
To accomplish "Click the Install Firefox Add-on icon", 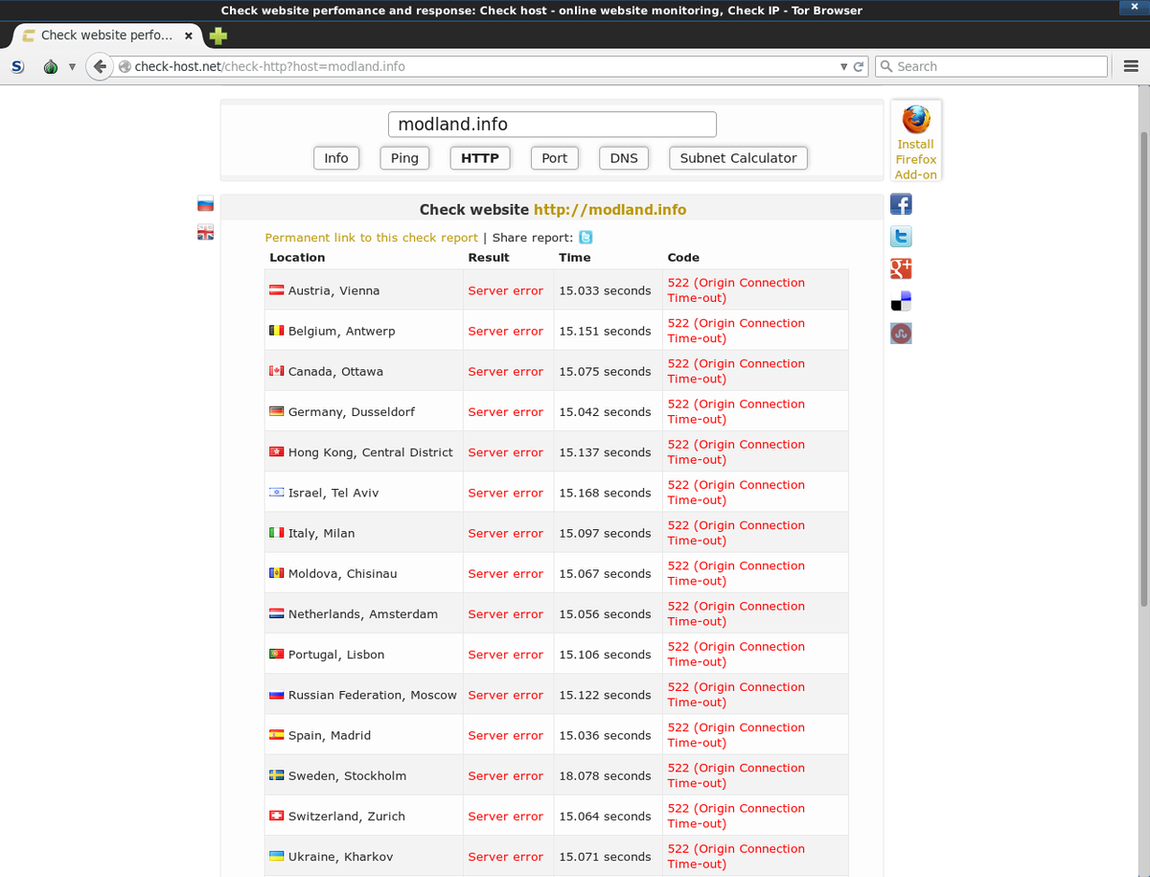I will click(x=915, y=123).
